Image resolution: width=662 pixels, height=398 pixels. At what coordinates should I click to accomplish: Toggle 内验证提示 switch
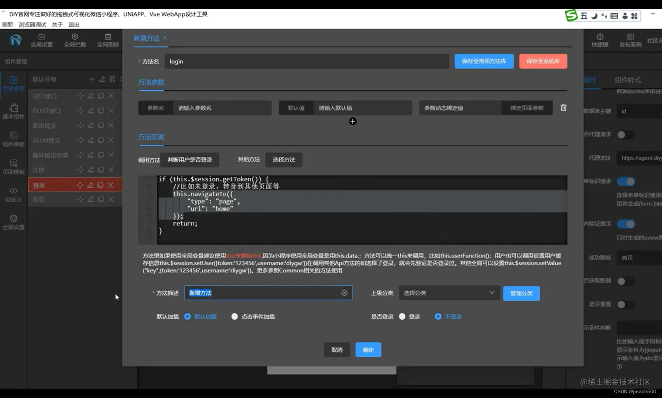point(626,224)
